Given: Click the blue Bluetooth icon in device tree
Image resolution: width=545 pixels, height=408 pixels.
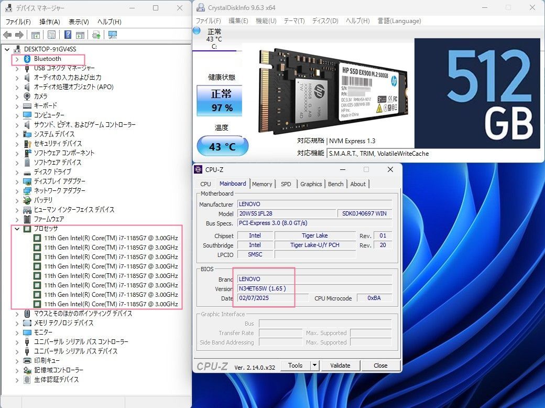Looking at the screenshot, I should click(27, 59).
